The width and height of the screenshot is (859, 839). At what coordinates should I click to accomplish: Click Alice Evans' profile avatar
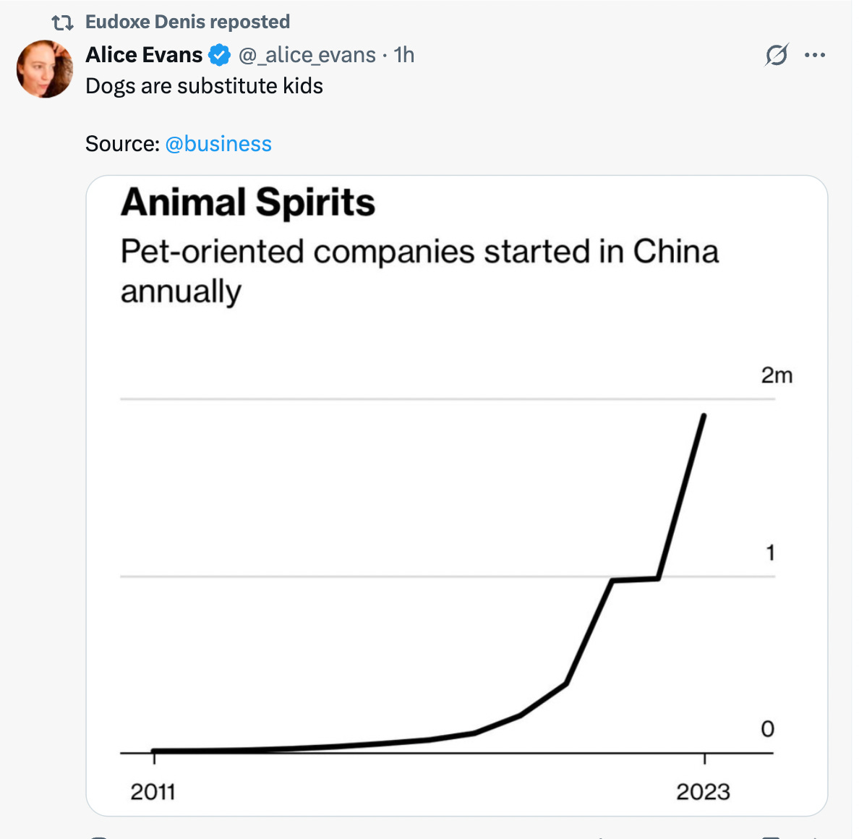click(45, 69)
